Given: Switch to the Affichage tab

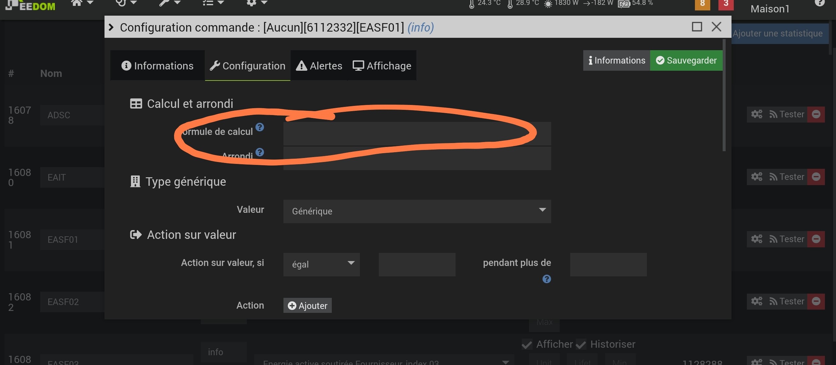Looking at the screenshot, I should point(382,66).
